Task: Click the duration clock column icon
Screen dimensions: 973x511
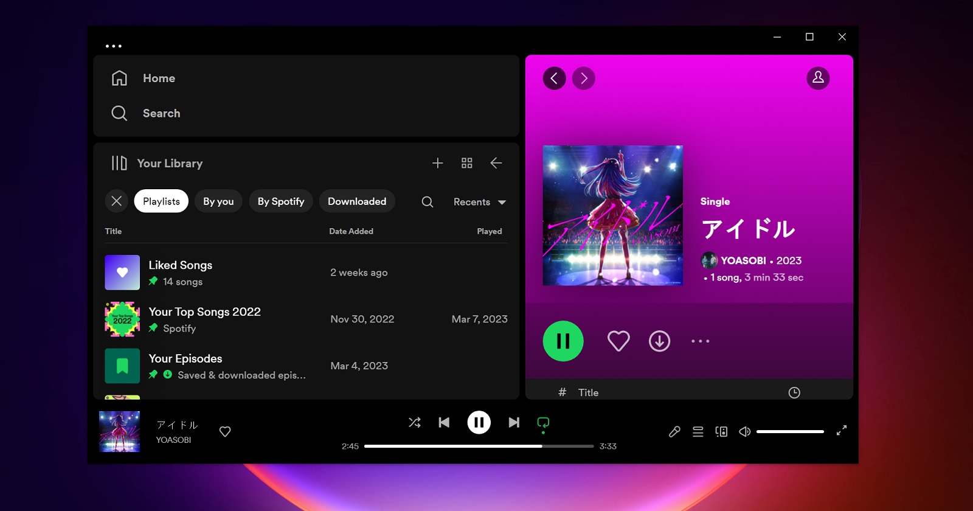Action: 794,392
